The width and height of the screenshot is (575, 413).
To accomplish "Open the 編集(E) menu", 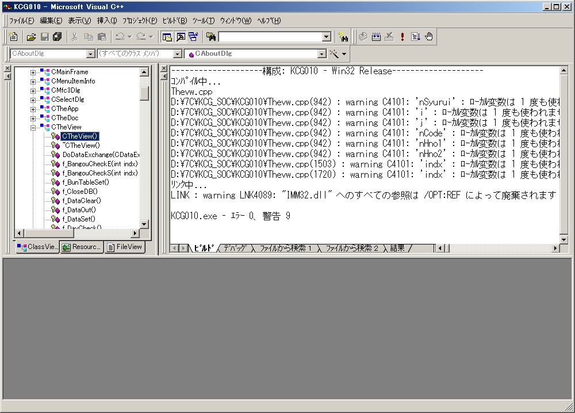I will (51, 21).
